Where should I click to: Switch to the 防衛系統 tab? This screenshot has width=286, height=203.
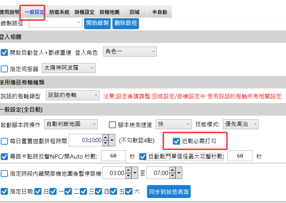click(59, 12)
